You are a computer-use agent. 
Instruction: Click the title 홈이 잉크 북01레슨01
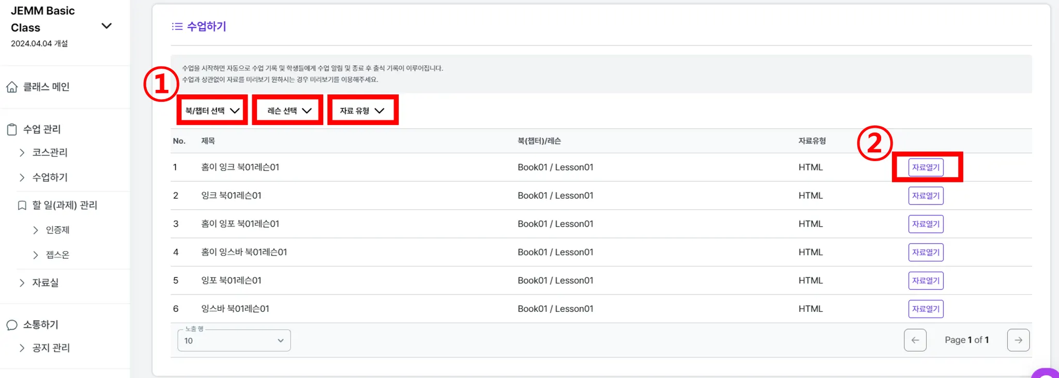[x=240, y=167]
